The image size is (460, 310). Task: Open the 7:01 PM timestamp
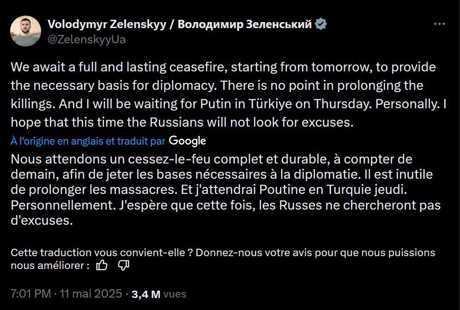[x=30, y=294]
